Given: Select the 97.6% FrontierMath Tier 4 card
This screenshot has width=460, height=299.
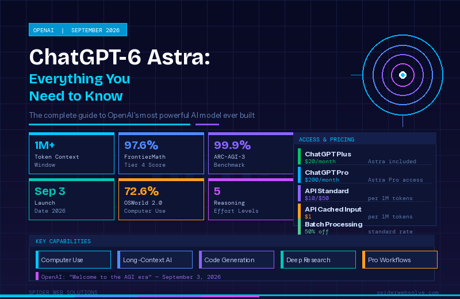Looking at the screenshot, I should 161,154.
